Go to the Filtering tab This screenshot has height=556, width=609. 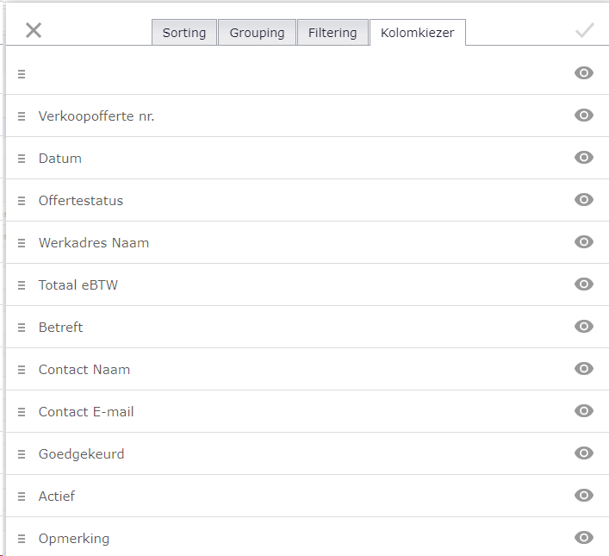click(332, 33)
